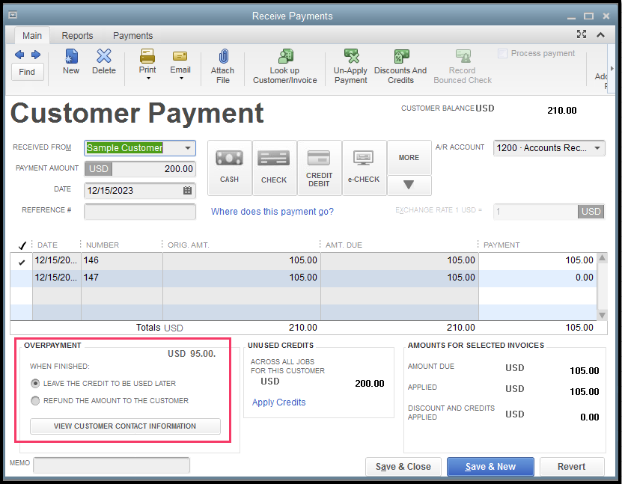Screen dimensions: 622x484
Task: Click View Customer Contact Information button
Action: pos(125,426)
